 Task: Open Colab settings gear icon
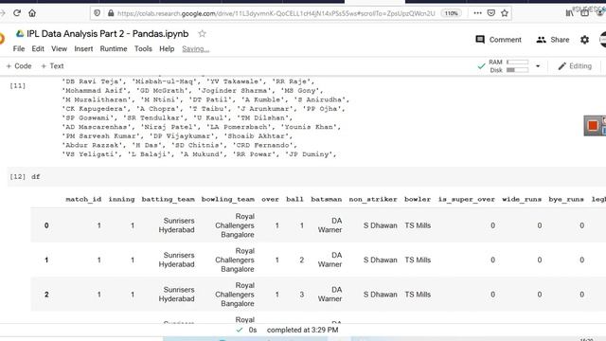585,40
